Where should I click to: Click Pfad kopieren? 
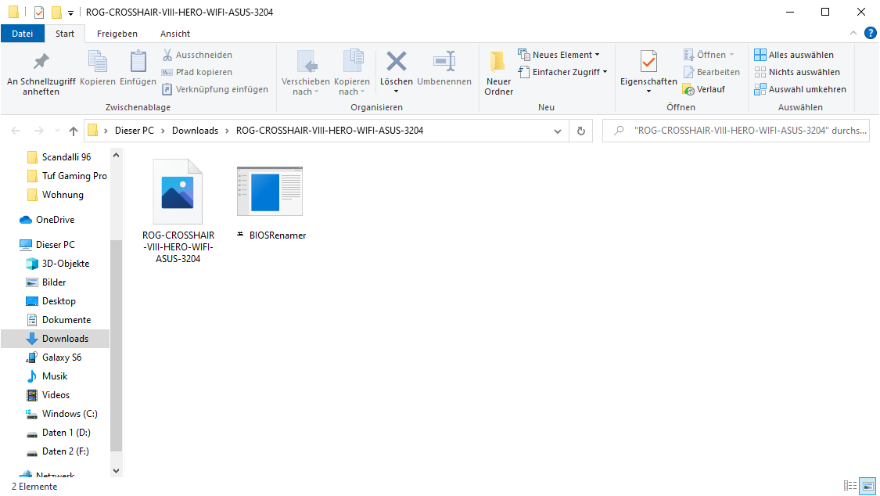click(x=197, y=72)
